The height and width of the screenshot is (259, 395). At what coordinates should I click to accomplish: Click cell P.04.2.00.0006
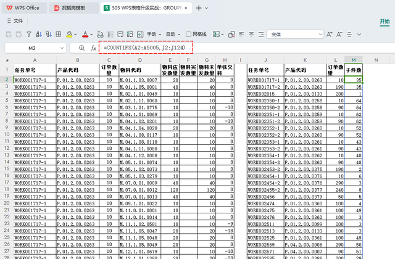(x=306, y=245)
